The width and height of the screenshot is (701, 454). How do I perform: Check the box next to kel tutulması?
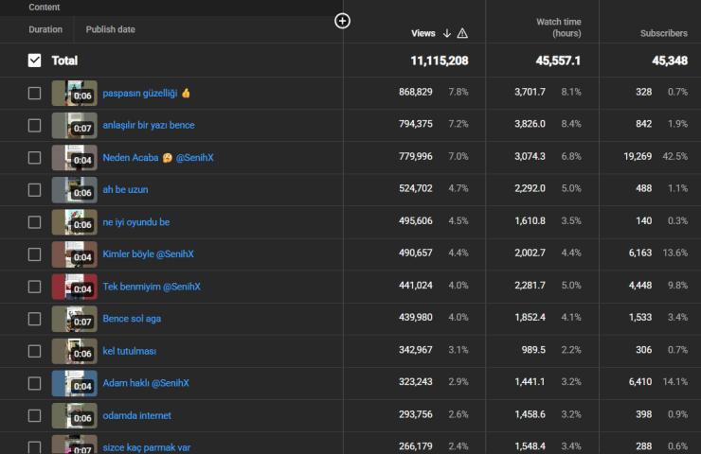point(35,351)
